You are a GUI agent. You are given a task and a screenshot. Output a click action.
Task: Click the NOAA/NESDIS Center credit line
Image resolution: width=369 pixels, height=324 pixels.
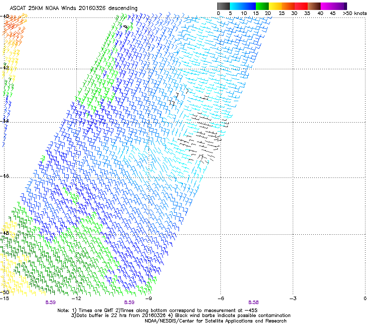[215, 321]
